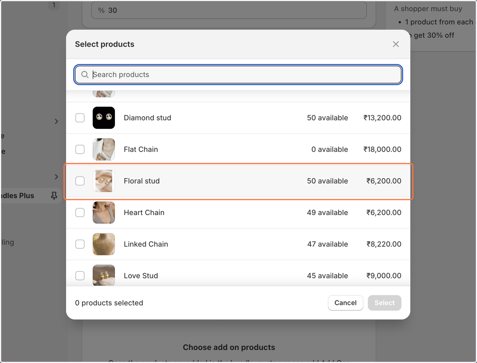Close the Select products dialog
Viewport: 477px width, 363px height.
pyautogui.click(x=396, y=44)
